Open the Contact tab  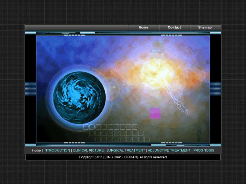coord(175,28)
